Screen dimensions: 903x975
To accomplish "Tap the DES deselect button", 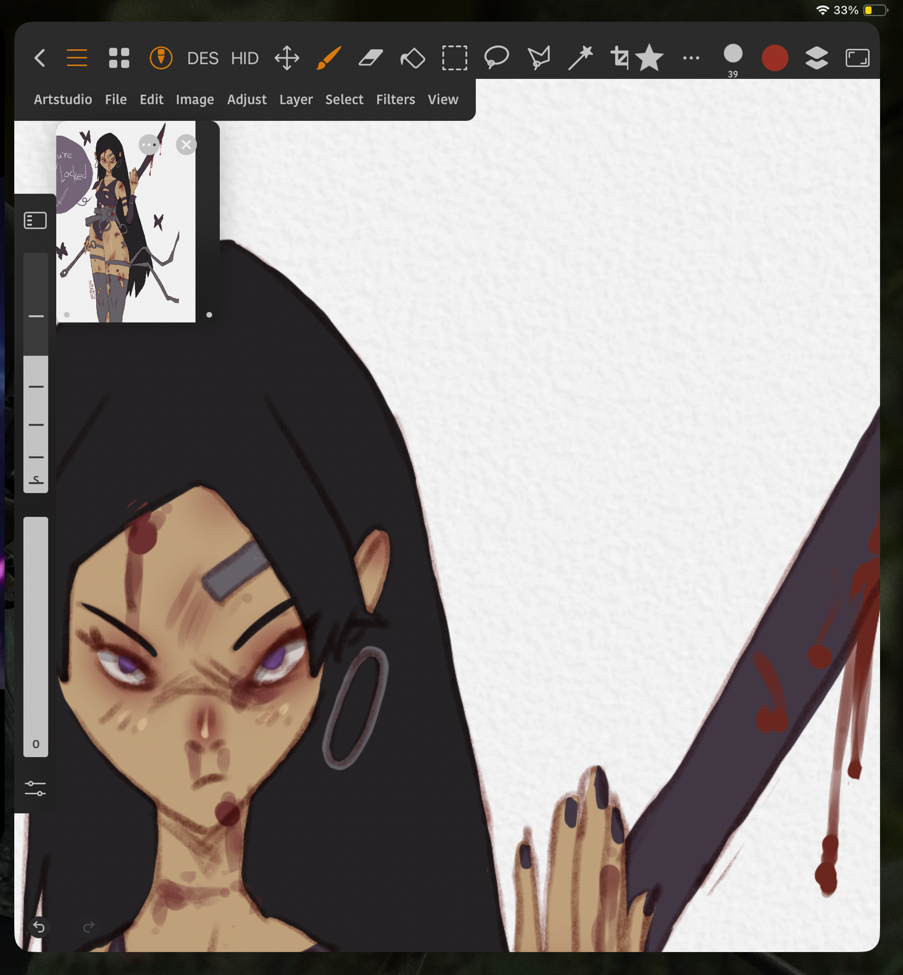I will (x=203, y=59).
